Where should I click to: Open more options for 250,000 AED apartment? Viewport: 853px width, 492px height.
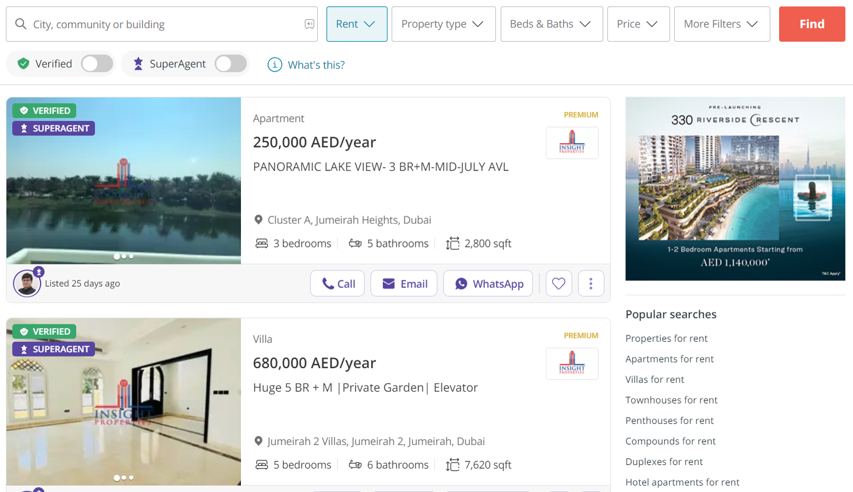click(x=591, y=284)
